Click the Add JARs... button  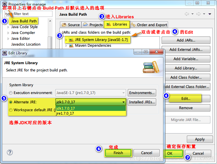186,40
